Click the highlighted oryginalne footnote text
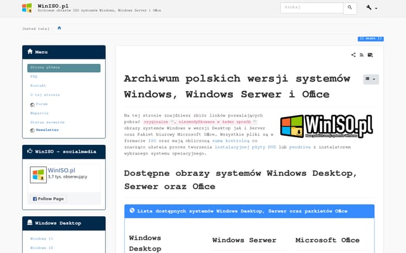The width and height of the screenshot is (406, 253). [156, 122]
